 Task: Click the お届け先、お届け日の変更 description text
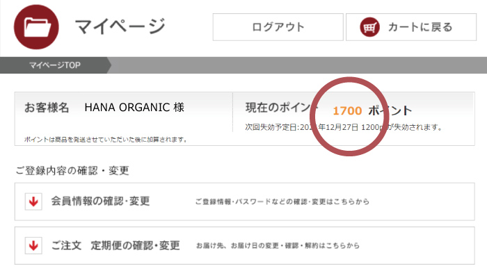[277, 246]
